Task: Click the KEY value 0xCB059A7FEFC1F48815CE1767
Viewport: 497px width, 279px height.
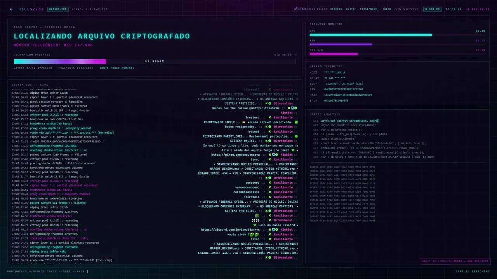Action: pyautogui.click(x=344, y=89)
